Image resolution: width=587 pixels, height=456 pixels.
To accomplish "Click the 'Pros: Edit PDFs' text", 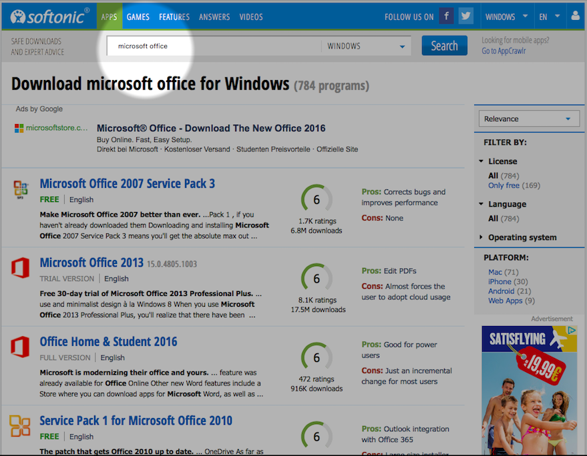I will (x=389, y=271).
